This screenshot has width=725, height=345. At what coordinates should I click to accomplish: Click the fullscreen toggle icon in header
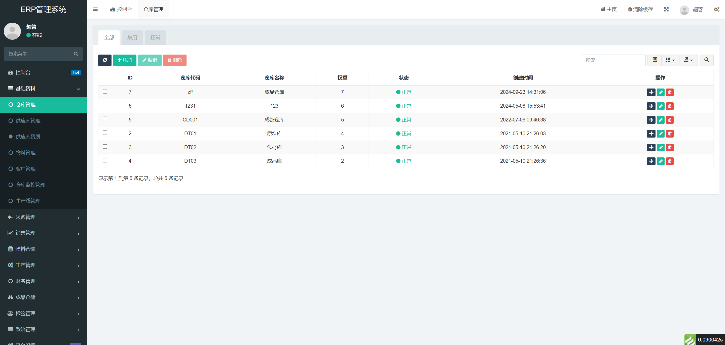[x=666, y=9]
